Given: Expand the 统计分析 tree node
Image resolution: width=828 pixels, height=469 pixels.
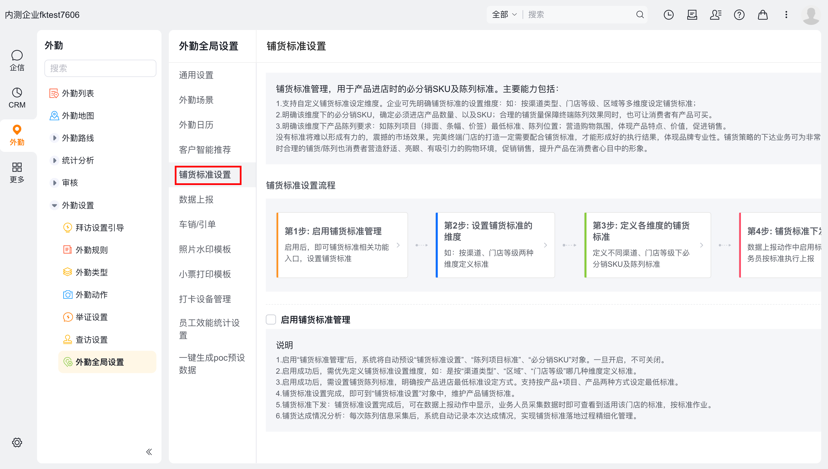Looking at the screenshot, I should point(54,160).
